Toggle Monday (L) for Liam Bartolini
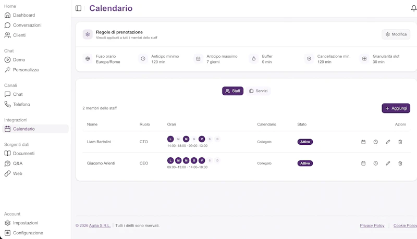Viewport: 417px width, 239px height. click(x=170, y=139)
